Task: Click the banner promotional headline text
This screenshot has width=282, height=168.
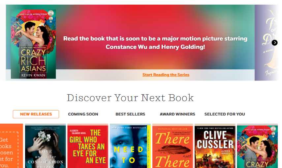Action: [155, 43]
